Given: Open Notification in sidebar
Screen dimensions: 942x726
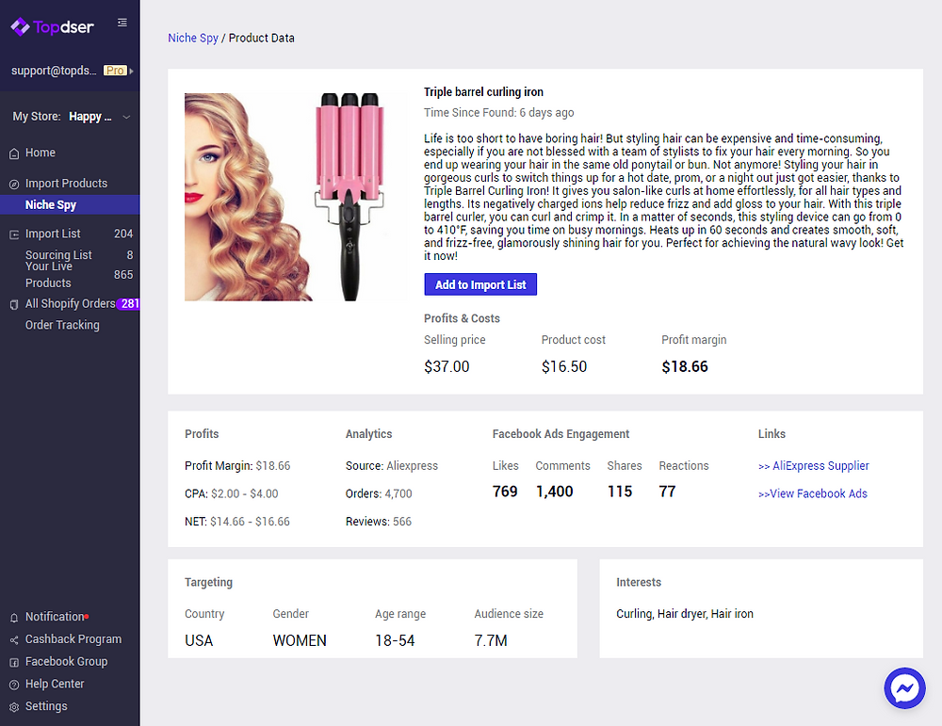Looking at the screenshot, I should (x=55, y=617).
